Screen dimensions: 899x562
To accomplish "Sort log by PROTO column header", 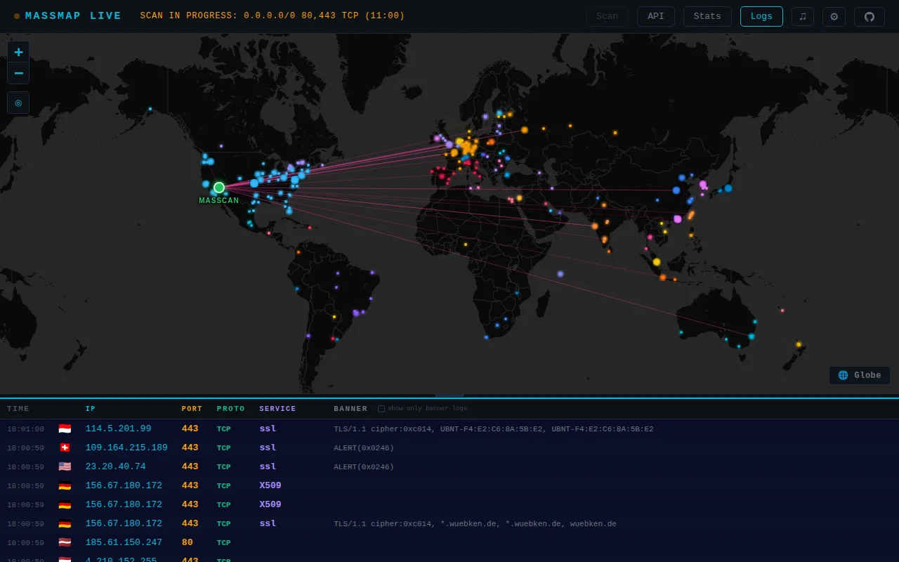I will [x=231, y=409].
